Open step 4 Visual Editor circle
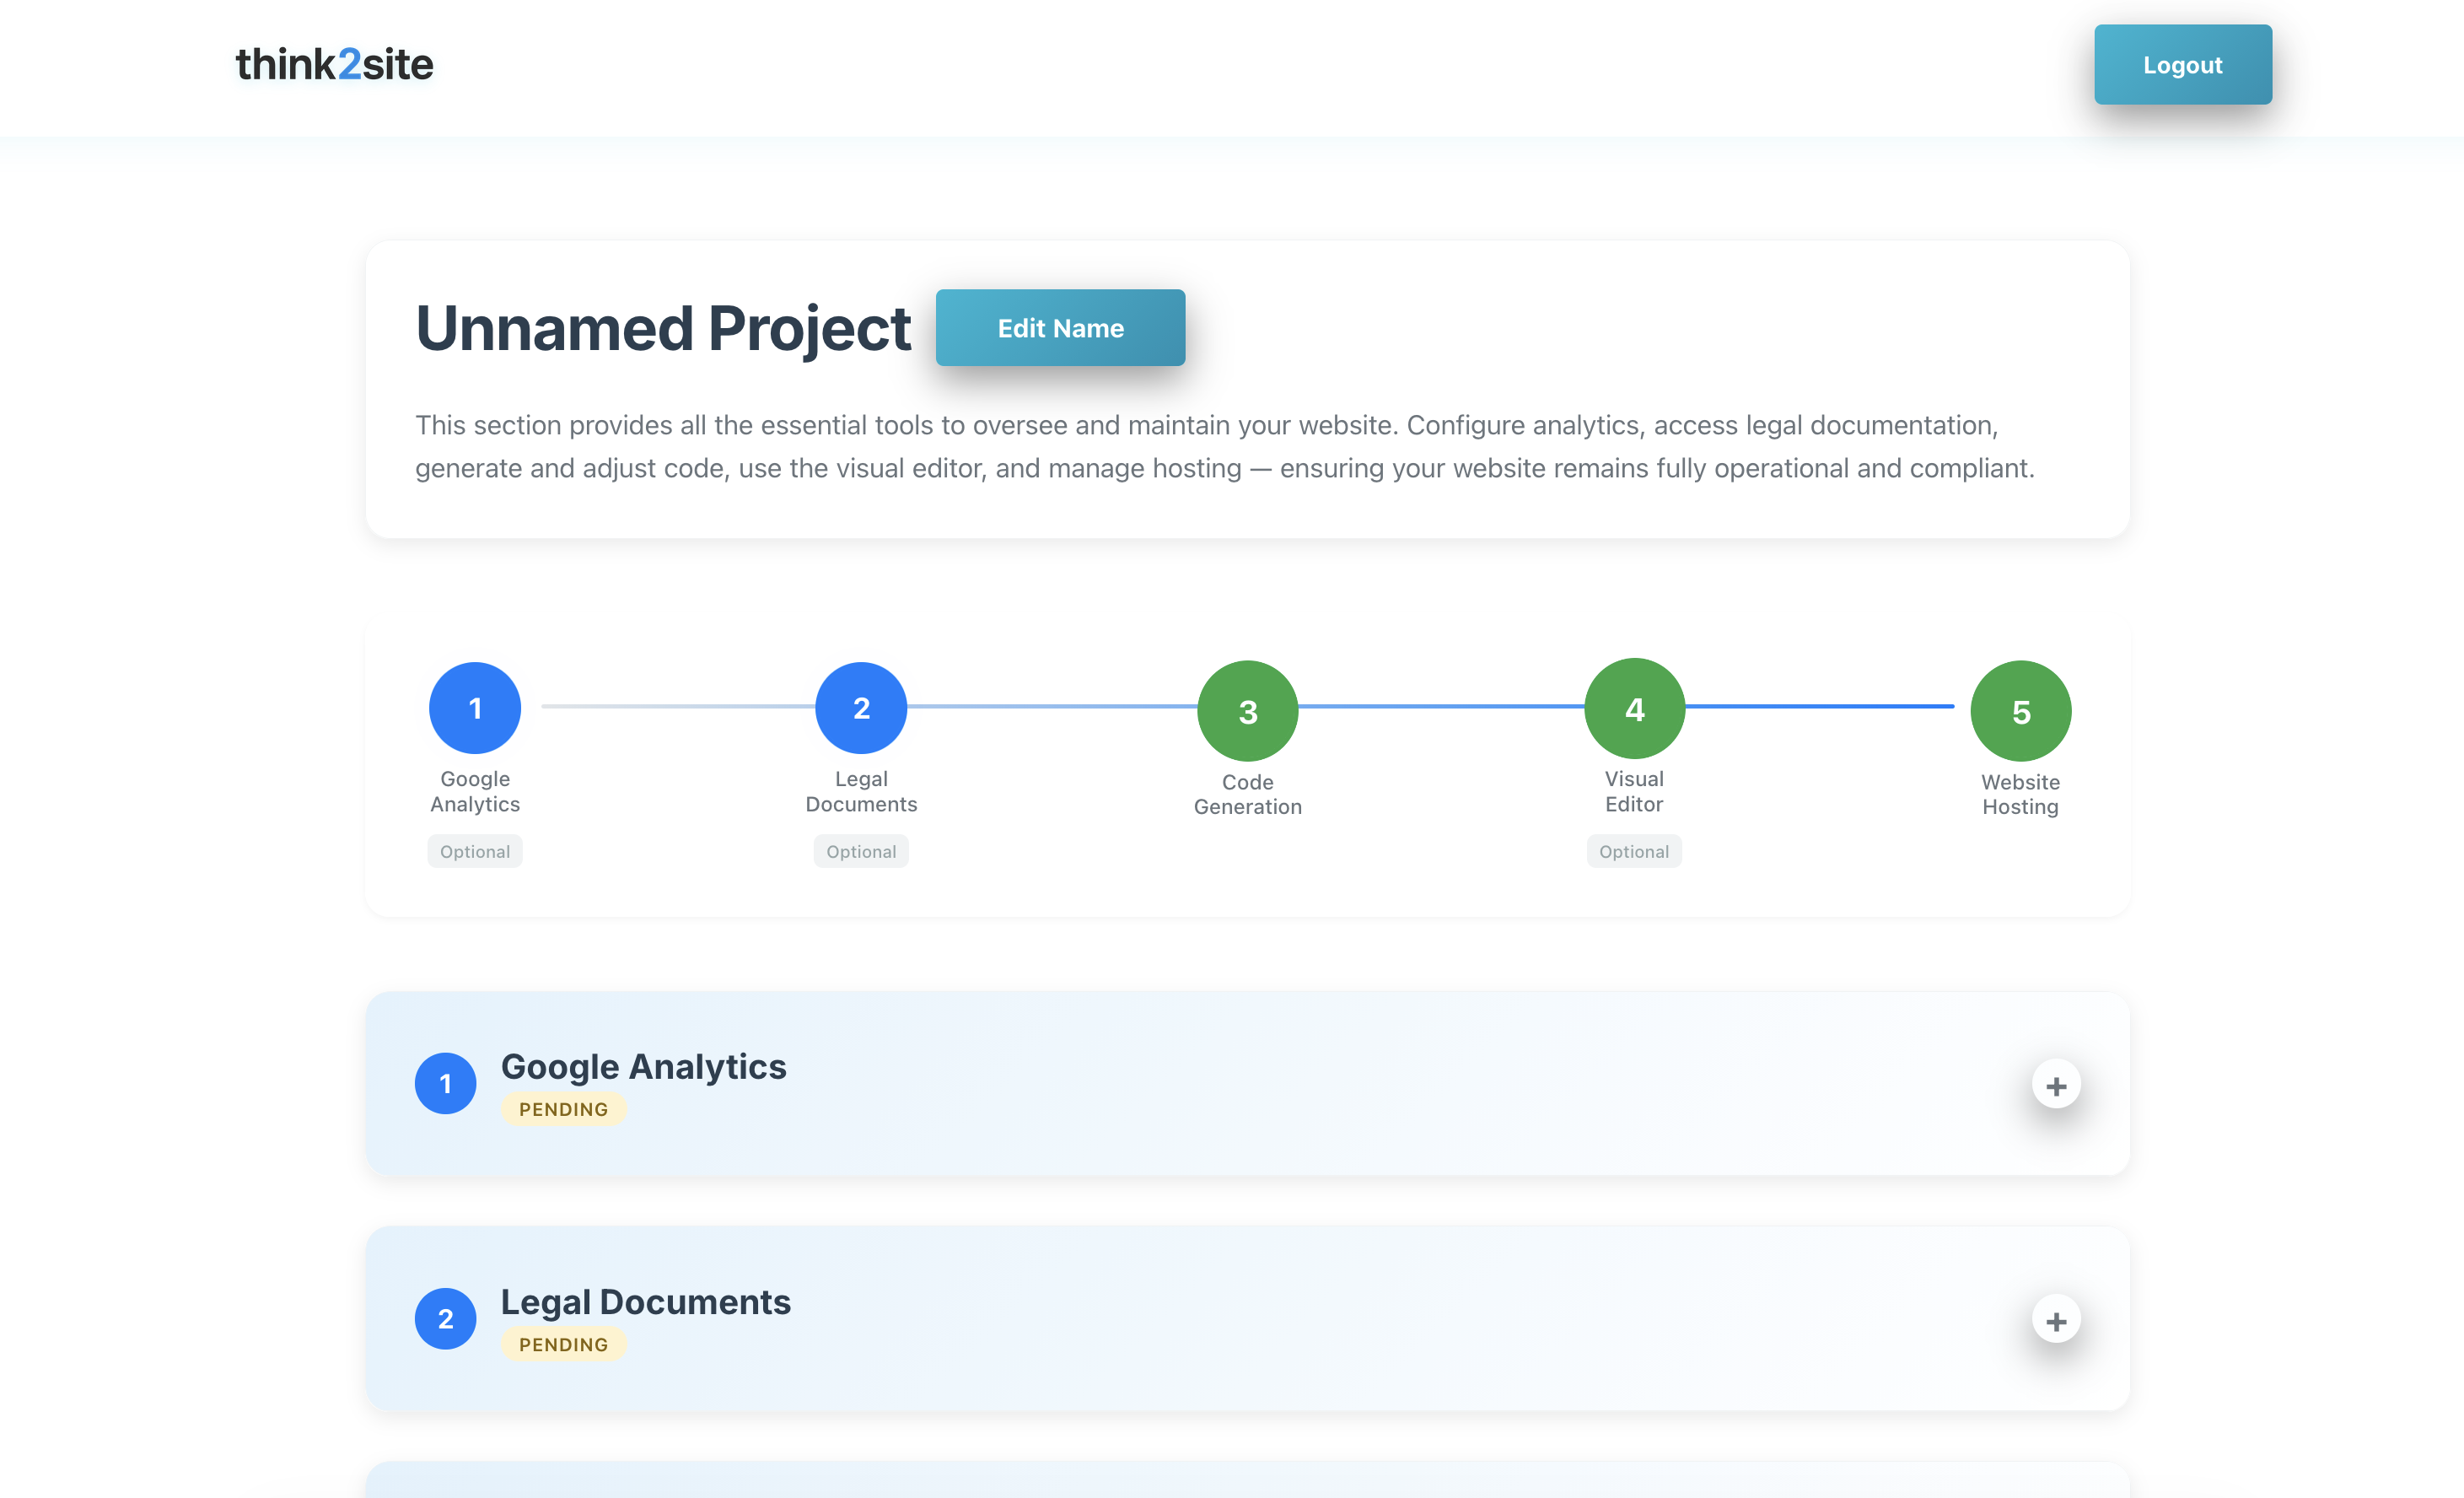This screenshot has height=1498, width=2464. point(1634,708)
